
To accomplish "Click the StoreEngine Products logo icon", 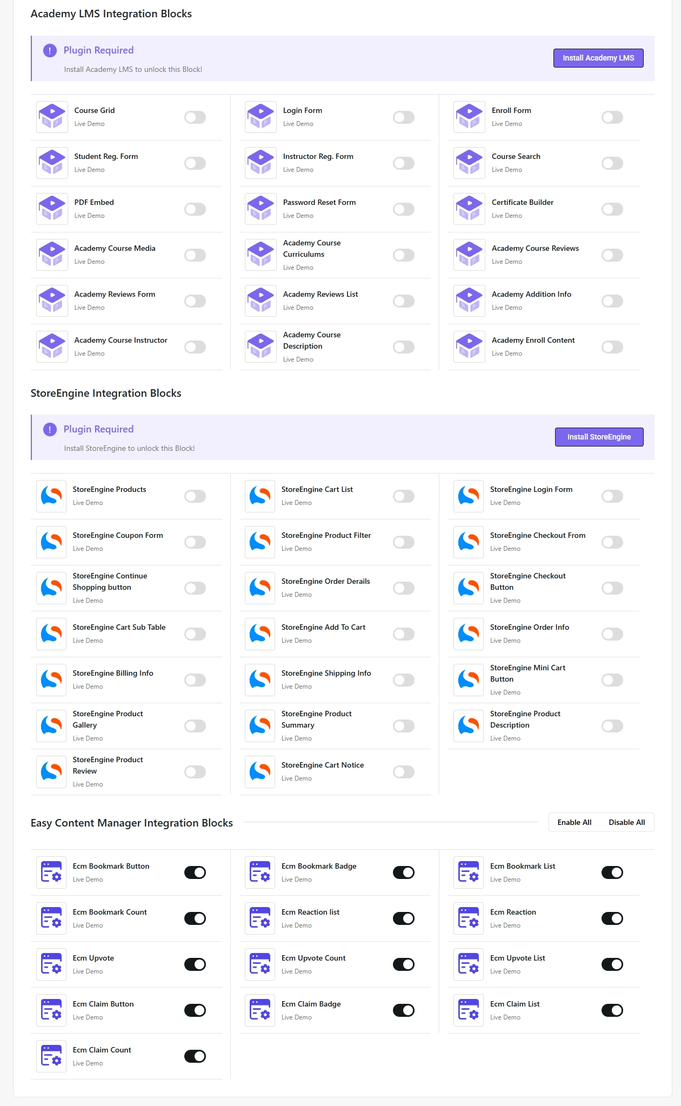I will click(x=51, y=496).
